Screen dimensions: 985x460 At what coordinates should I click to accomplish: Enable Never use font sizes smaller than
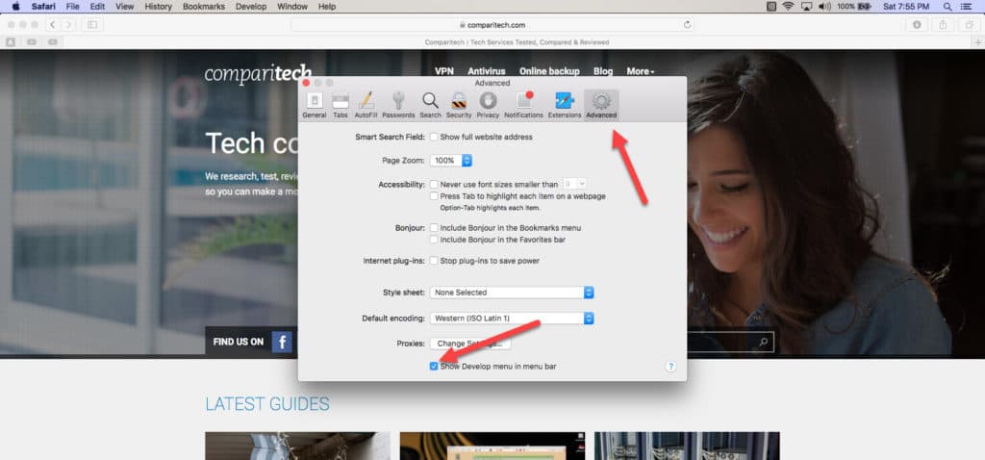pos(434,184)
